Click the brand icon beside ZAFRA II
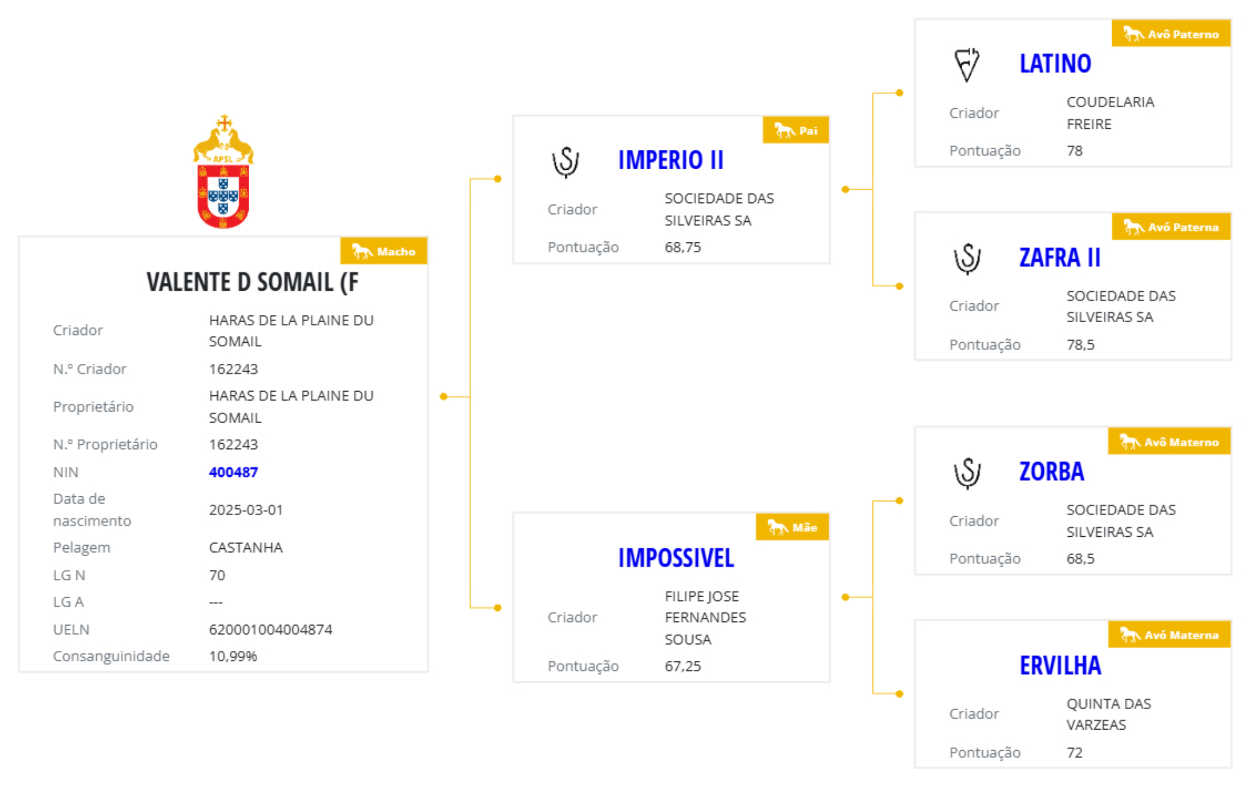This screenshot has height=810, width=1255. 967,258
